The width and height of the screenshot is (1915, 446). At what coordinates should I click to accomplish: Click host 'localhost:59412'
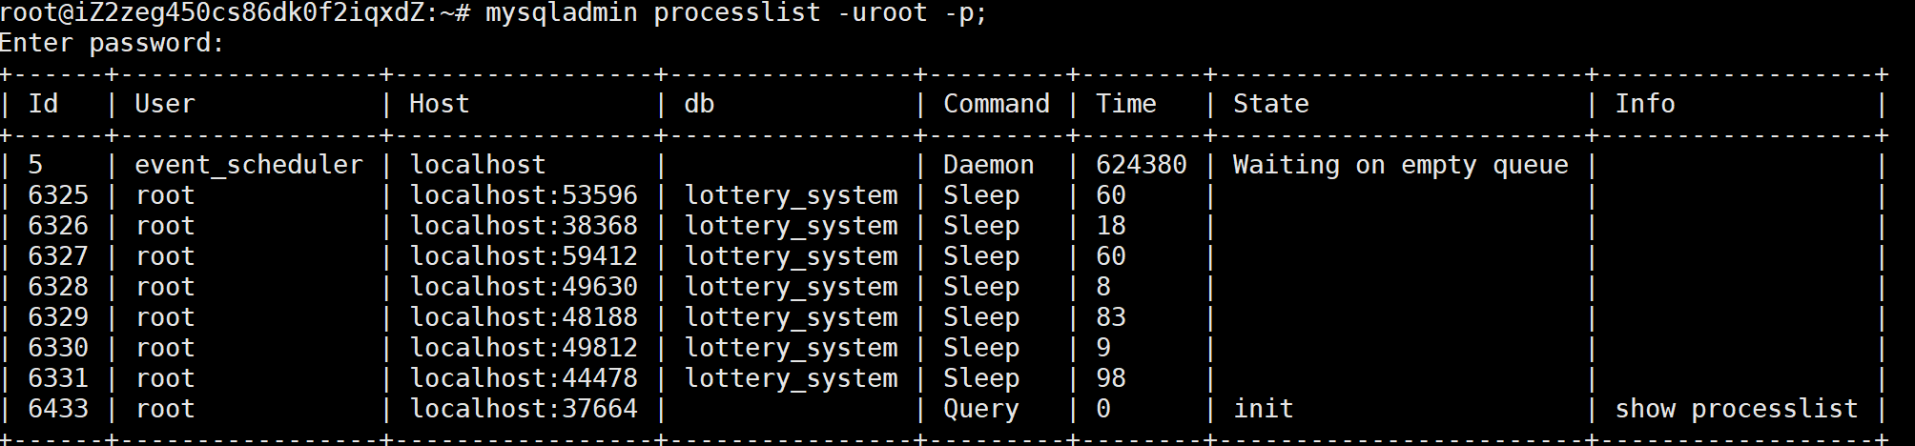[x=524, y=256]
